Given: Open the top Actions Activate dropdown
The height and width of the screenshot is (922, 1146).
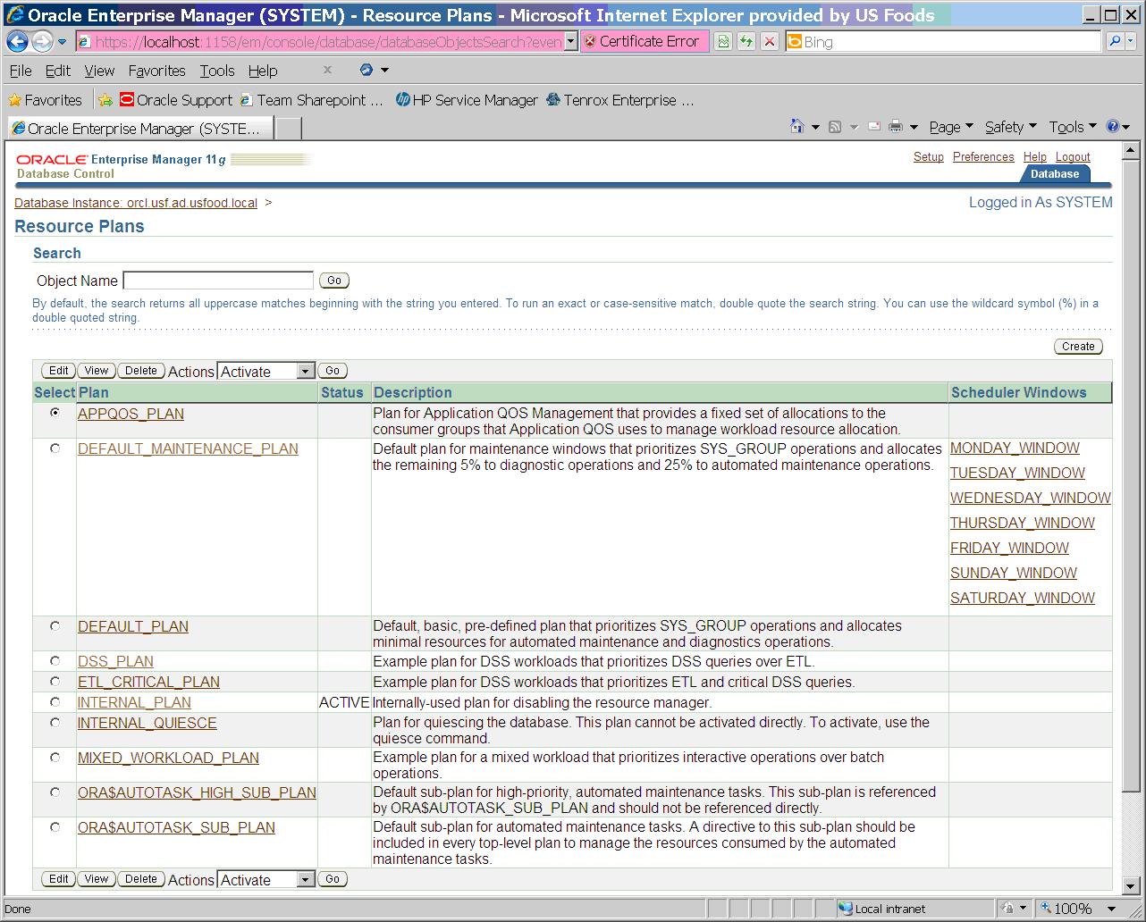Looking at the screenshot, I should point(266,371).
